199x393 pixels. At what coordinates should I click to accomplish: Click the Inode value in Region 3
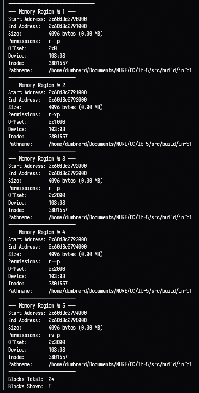pos(58,210)
